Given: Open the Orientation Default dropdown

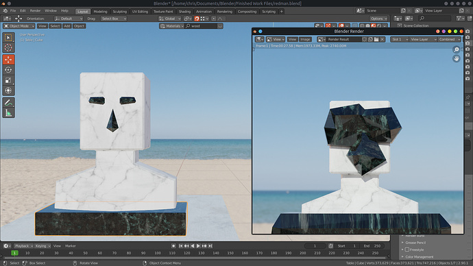Looking at the screenshot, I should 69,19.
